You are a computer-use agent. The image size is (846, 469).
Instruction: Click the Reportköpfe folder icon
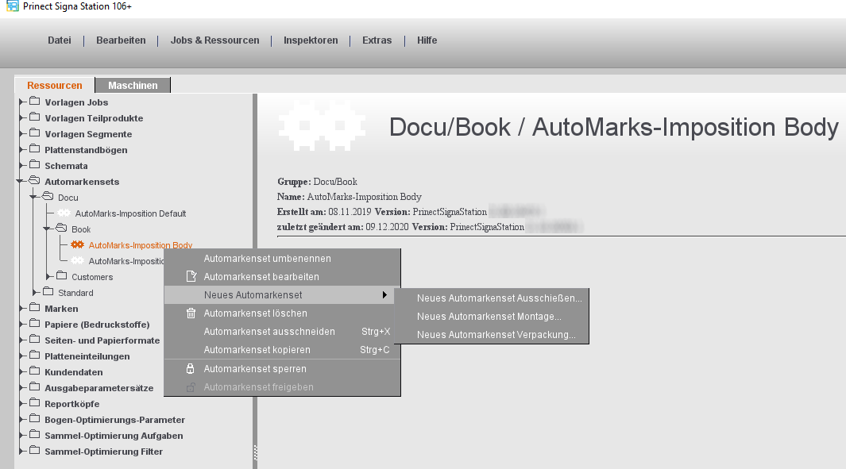pyautogui.click(x=35, y=402)
